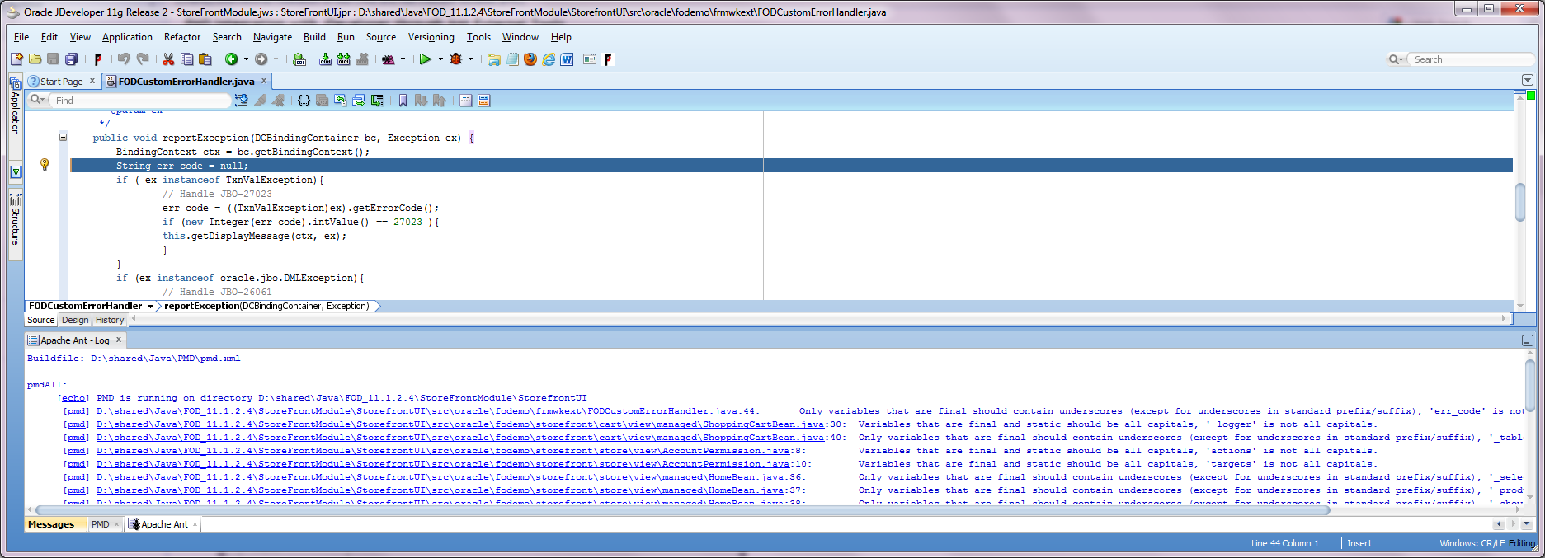Click in the Find input field
The height and width of the screenshot is (558, 1545).
140,101
